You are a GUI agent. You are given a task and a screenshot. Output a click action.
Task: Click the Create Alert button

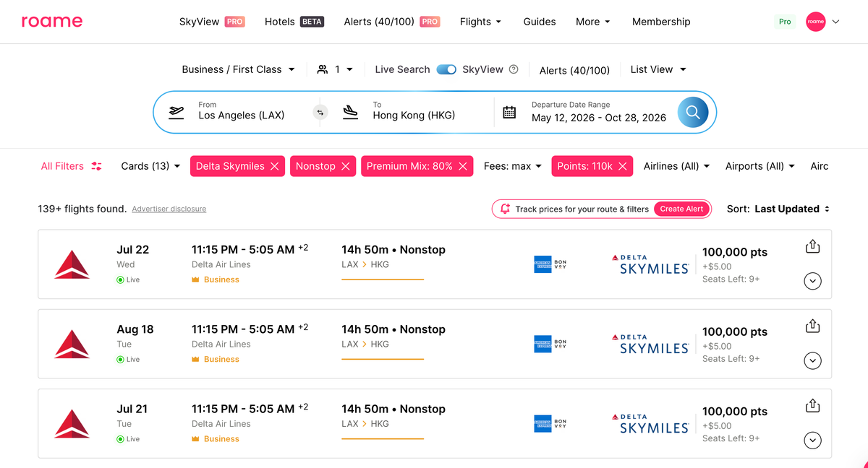(681, 209)
